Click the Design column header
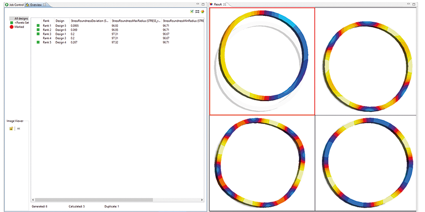This screenshot has width=425, height=212. click(60, 21)
